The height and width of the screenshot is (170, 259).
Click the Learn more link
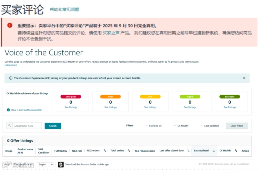11,65
